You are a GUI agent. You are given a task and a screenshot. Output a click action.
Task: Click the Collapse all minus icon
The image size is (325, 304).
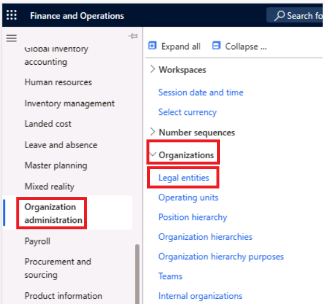[216, 46]
